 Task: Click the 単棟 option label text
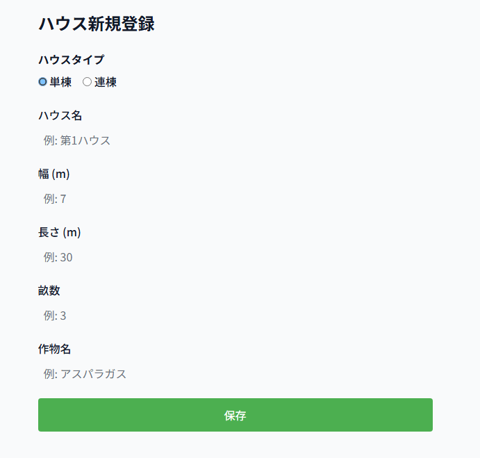pyautogui.click(x=61, y=82)
